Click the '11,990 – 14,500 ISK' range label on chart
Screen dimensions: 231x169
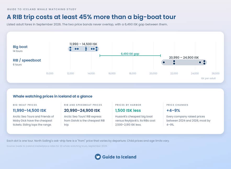83,44
